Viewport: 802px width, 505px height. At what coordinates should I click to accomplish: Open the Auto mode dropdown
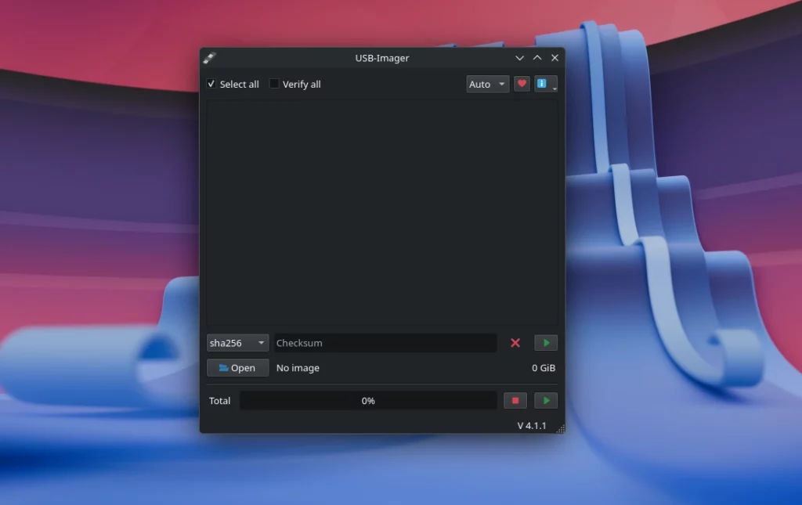(x=487, y=84)
